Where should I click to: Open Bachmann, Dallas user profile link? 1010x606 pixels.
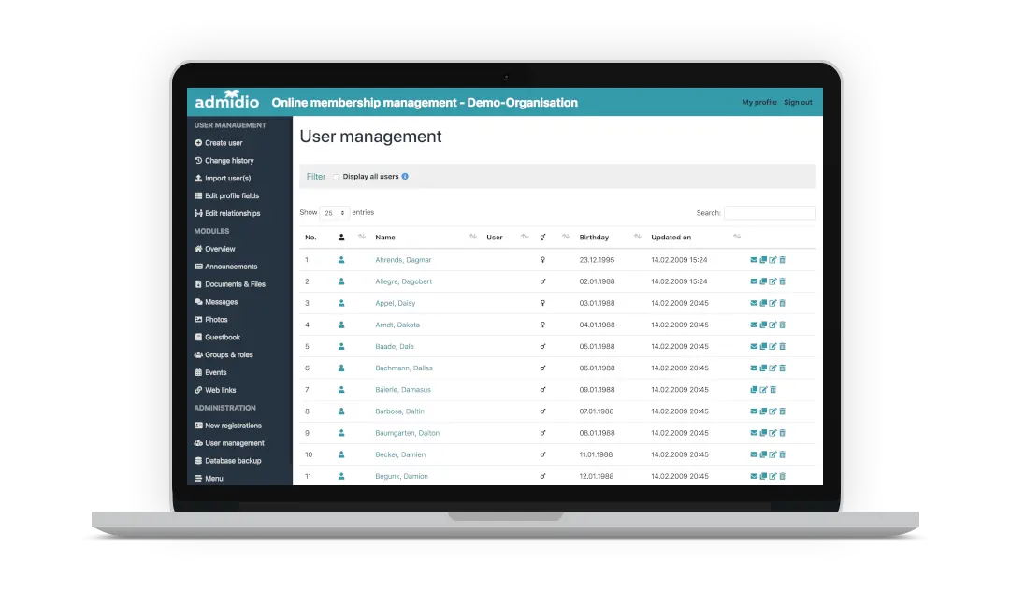click(x=403, y=368)
